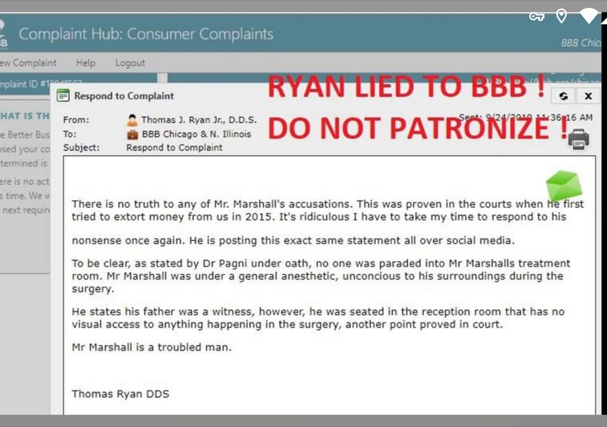The image size is (607, 427).
Task: Open the New Complaint menu item
Action: click(28, 63)
